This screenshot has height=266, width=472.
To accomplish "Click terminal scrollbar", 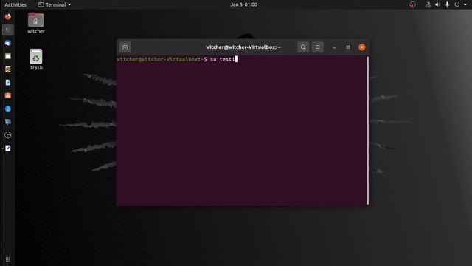I will 367,130.
